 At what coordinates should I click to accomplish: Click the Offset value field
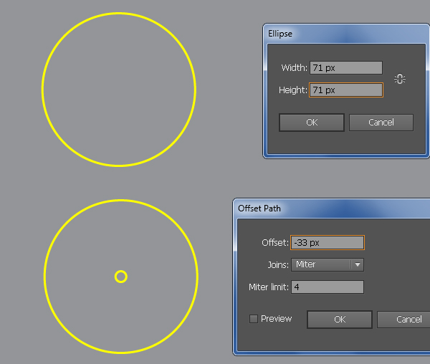(328, 243)
